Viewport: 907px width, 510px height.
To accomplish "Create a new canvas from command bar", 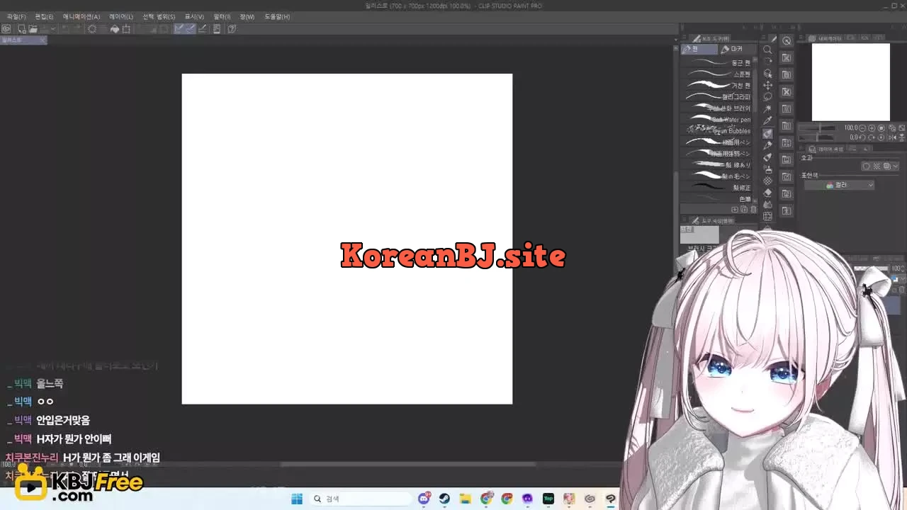I will pyautogui.click(x=22, y=29).
